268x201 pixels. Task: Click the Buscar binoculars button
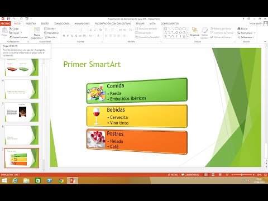(x=242, y=28)
